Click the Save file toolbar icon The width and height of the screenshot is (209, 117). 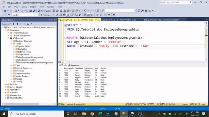(x=31, y=11)
